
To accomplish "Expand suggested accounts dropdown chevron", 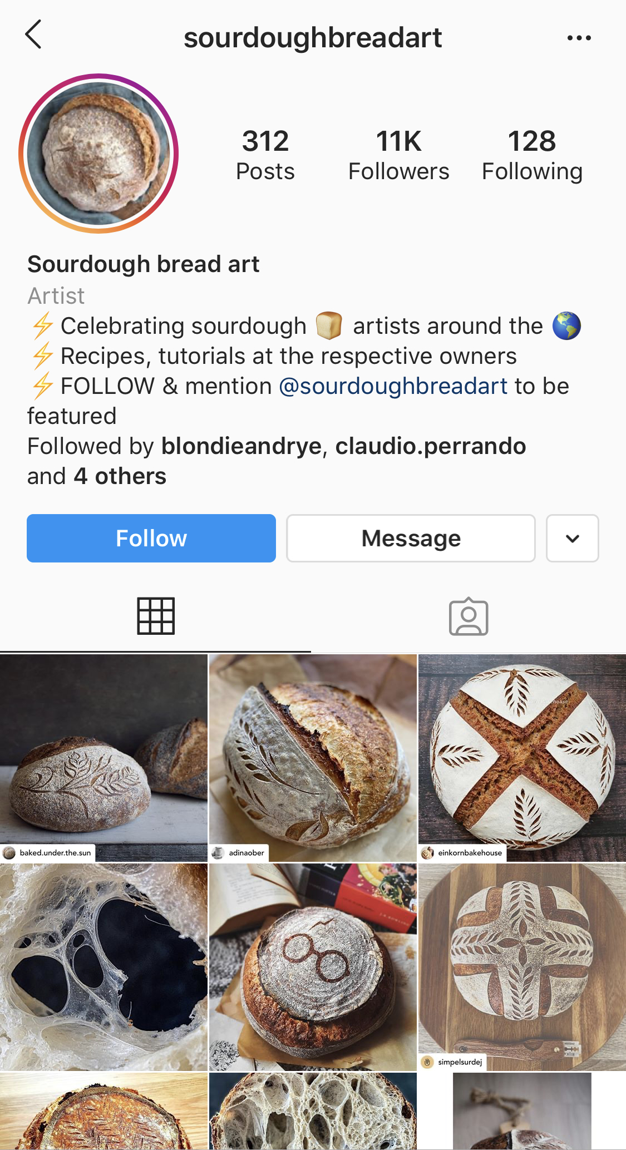I will click(572, 538).
